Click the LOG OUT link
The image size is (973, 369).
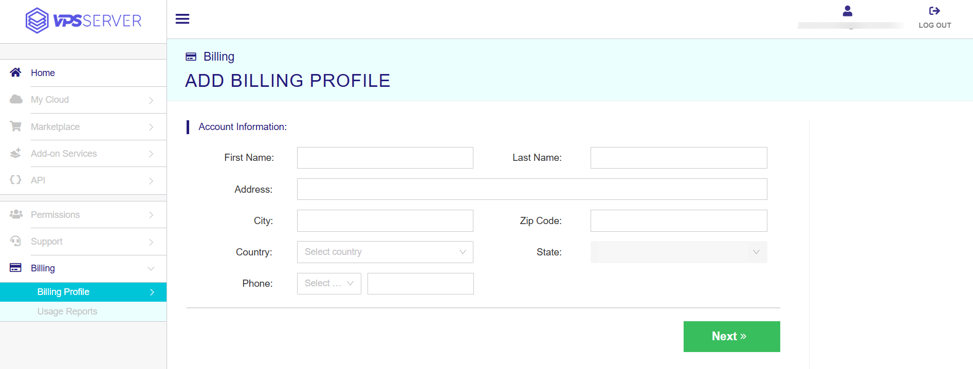click(x=934, y=25)
